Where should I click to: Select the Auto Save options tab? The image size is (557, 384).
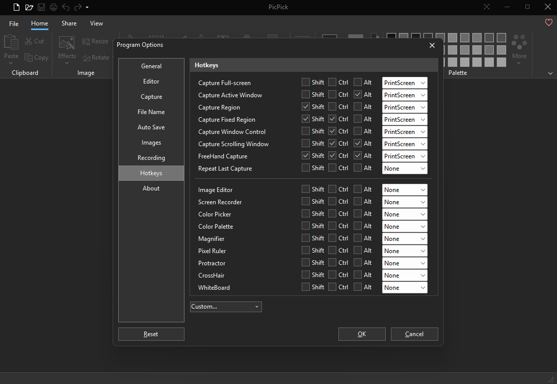[151, 127]
